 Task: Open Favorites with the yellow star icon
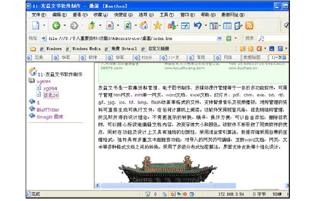tap(157, 26)
